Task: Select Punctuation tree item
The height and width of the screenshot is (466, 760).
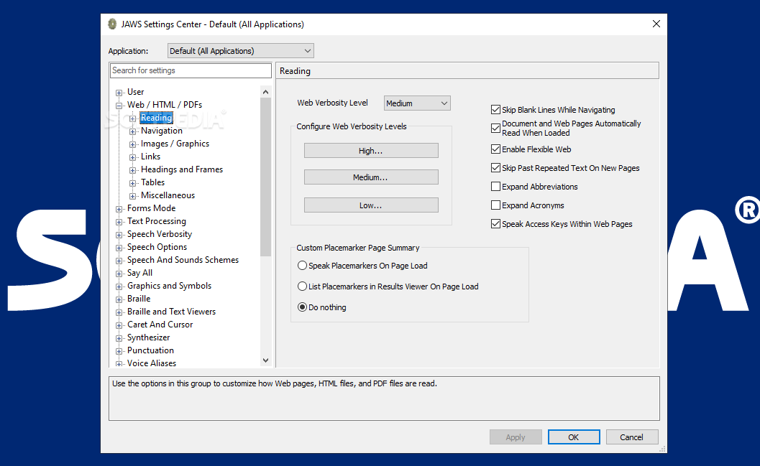Action: coord(150,350)
